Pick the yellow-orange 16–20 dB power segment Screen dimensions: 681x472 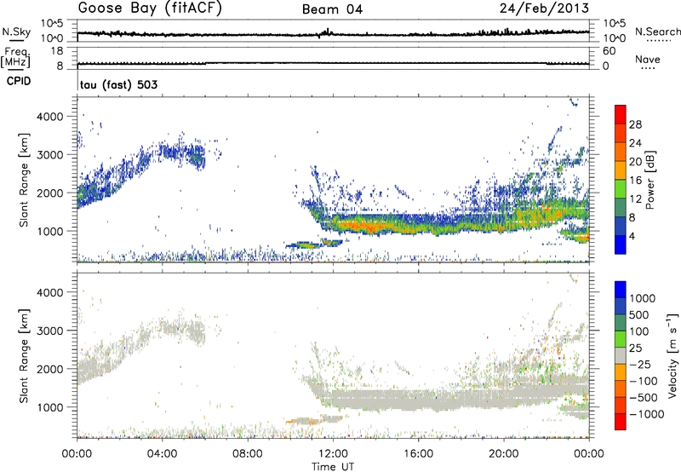(621, 170)
